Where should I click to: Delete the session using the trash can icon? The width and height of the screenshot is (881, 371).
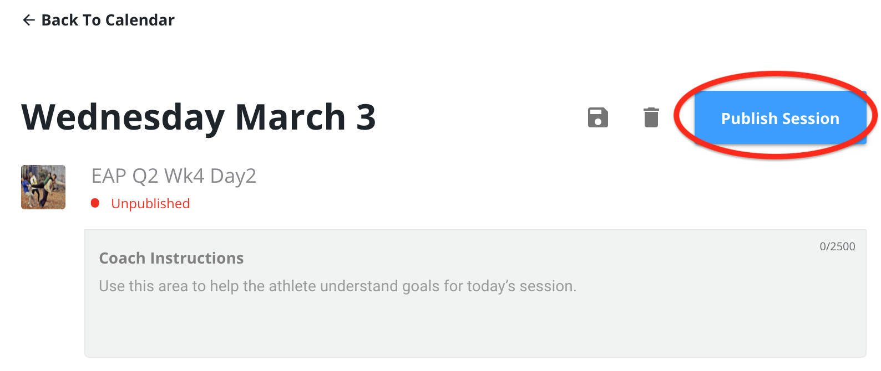pos(651,117)
